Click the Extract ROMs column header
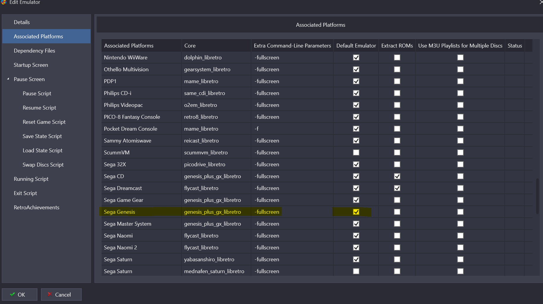Viewport: 543px width, 304px height. tap(397, 46)
